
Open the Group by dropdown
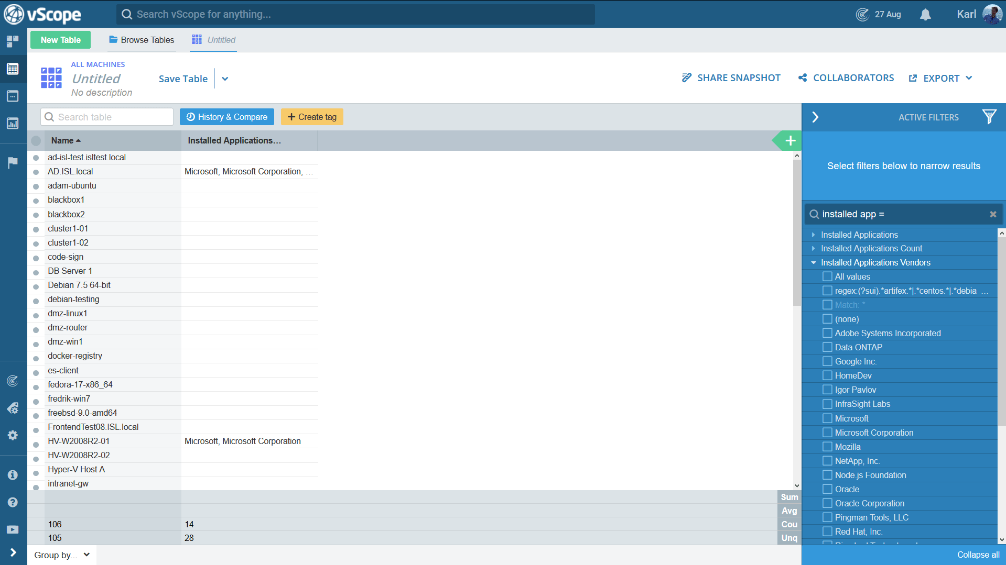click(x=62, y=555)
